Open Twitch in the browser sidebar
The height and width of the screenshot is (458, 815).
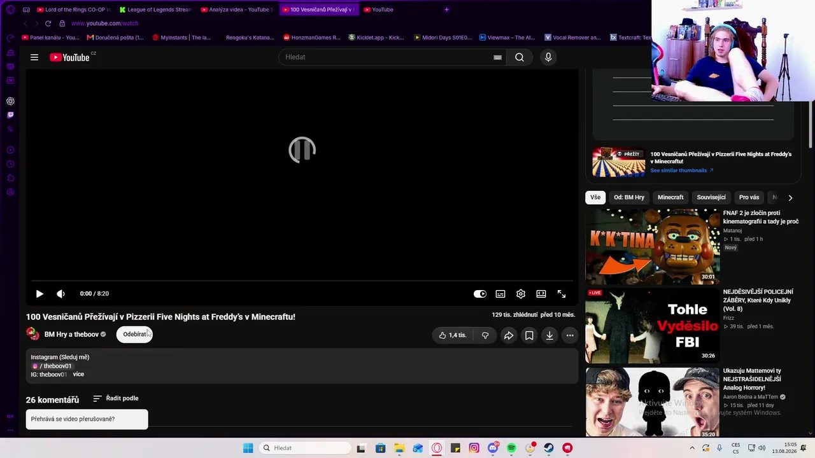click(10, 115)
